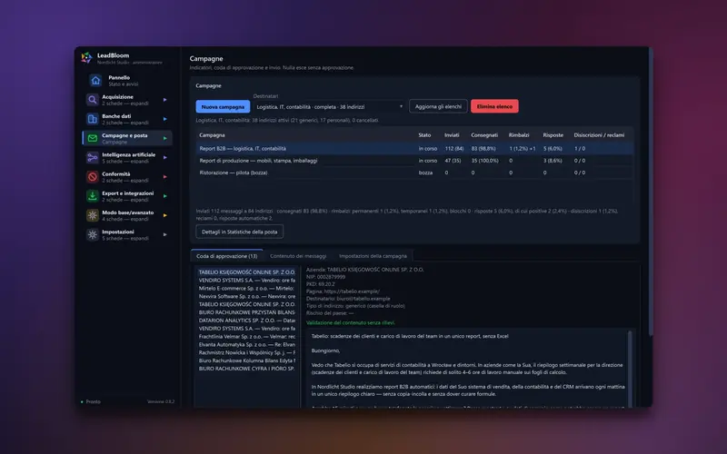Click Aggiorna gli elenchi button

(438, 106)
